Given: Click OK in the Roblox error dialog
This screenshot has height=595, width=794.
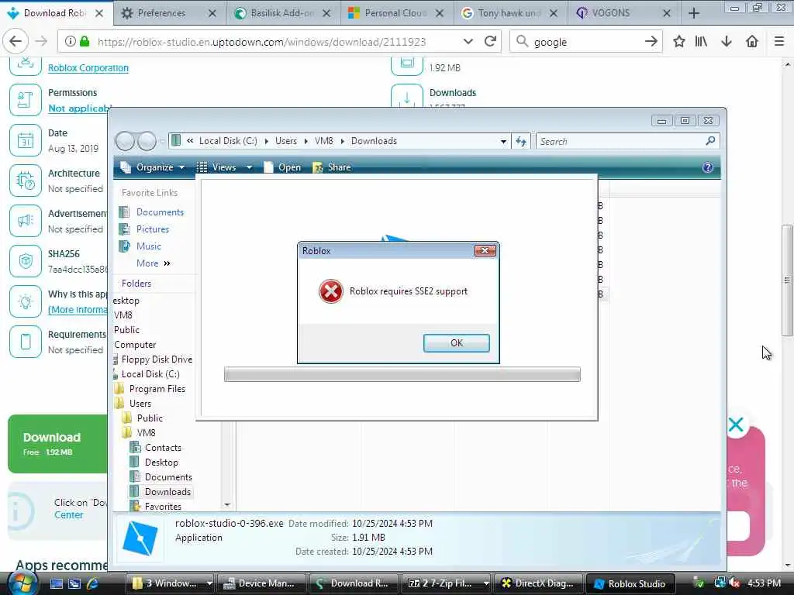Looking at the screenshot, I should point(456,343).
